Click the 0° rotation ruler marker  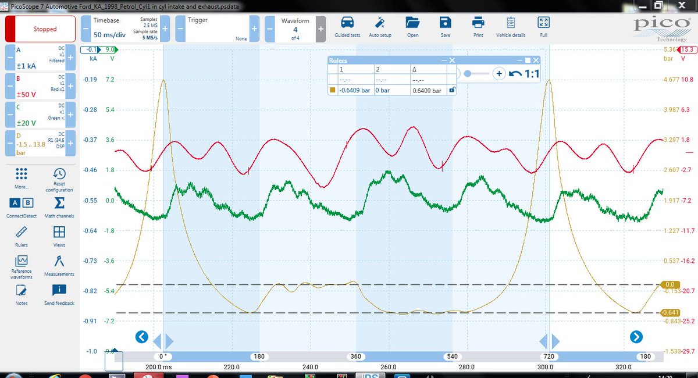(x=163, y=356)
